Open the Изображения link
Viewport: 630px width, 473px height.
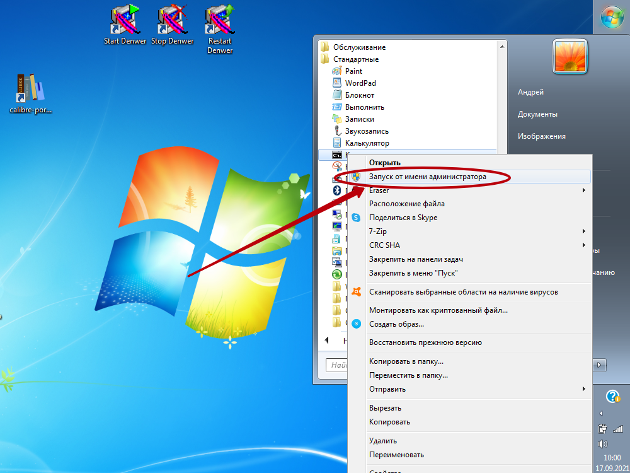click(x=541, y=136)
